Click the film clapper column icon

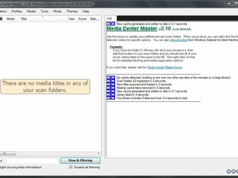(1, 19)
